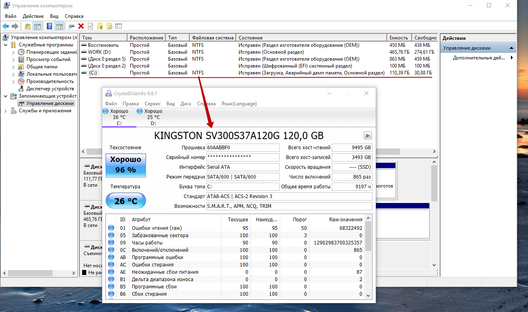Click the SMART list scroll-down arrow

click(x=368, y=295)
